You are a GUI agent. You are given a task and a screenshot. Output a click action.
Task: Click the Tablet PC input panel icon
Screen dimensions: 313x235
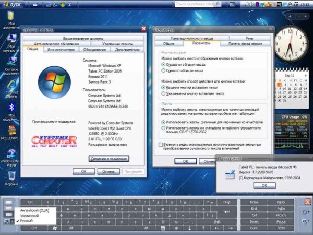230,174
